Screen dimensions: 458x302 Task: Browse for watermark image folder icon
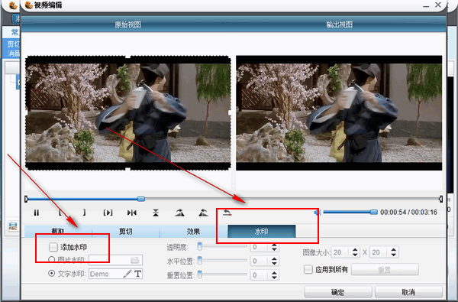click(134, 260)
